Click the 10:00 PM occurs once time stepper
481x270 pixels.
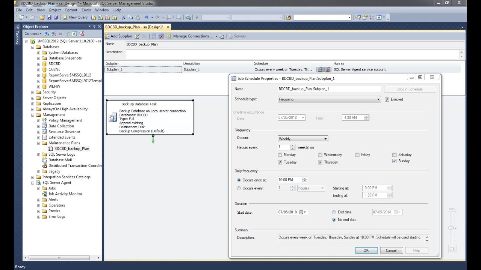tap(305, 180)
